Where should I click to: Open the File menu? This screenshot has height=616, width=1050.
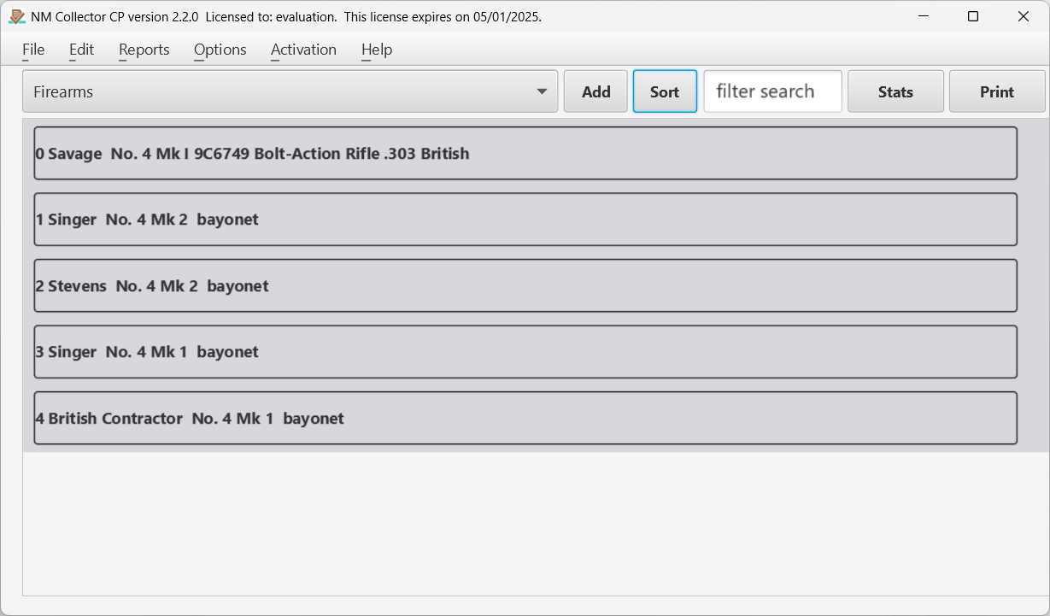pyautogui.click(x=33, y=50)
